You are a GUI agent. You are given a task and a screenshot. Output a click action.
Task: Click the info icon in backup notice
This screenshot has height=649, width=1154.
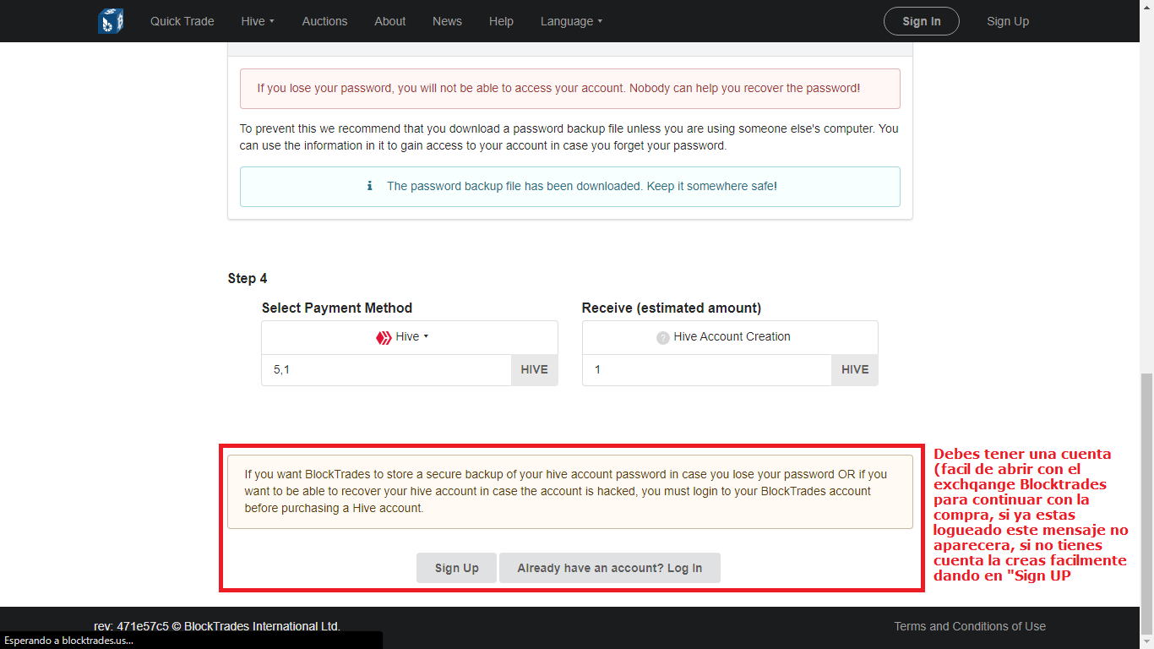pos(370,186)
